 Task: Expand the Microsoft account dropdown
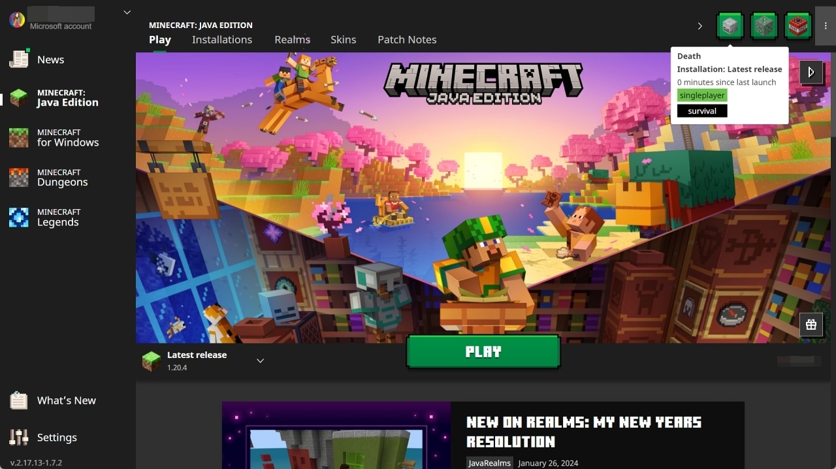click(127, 12)
